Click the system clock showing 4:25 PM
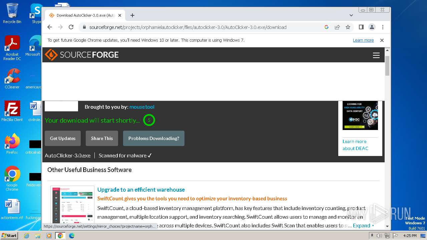The height and width of the screenshot is (240, 427). pyautogui.click(x=410, y=236)
